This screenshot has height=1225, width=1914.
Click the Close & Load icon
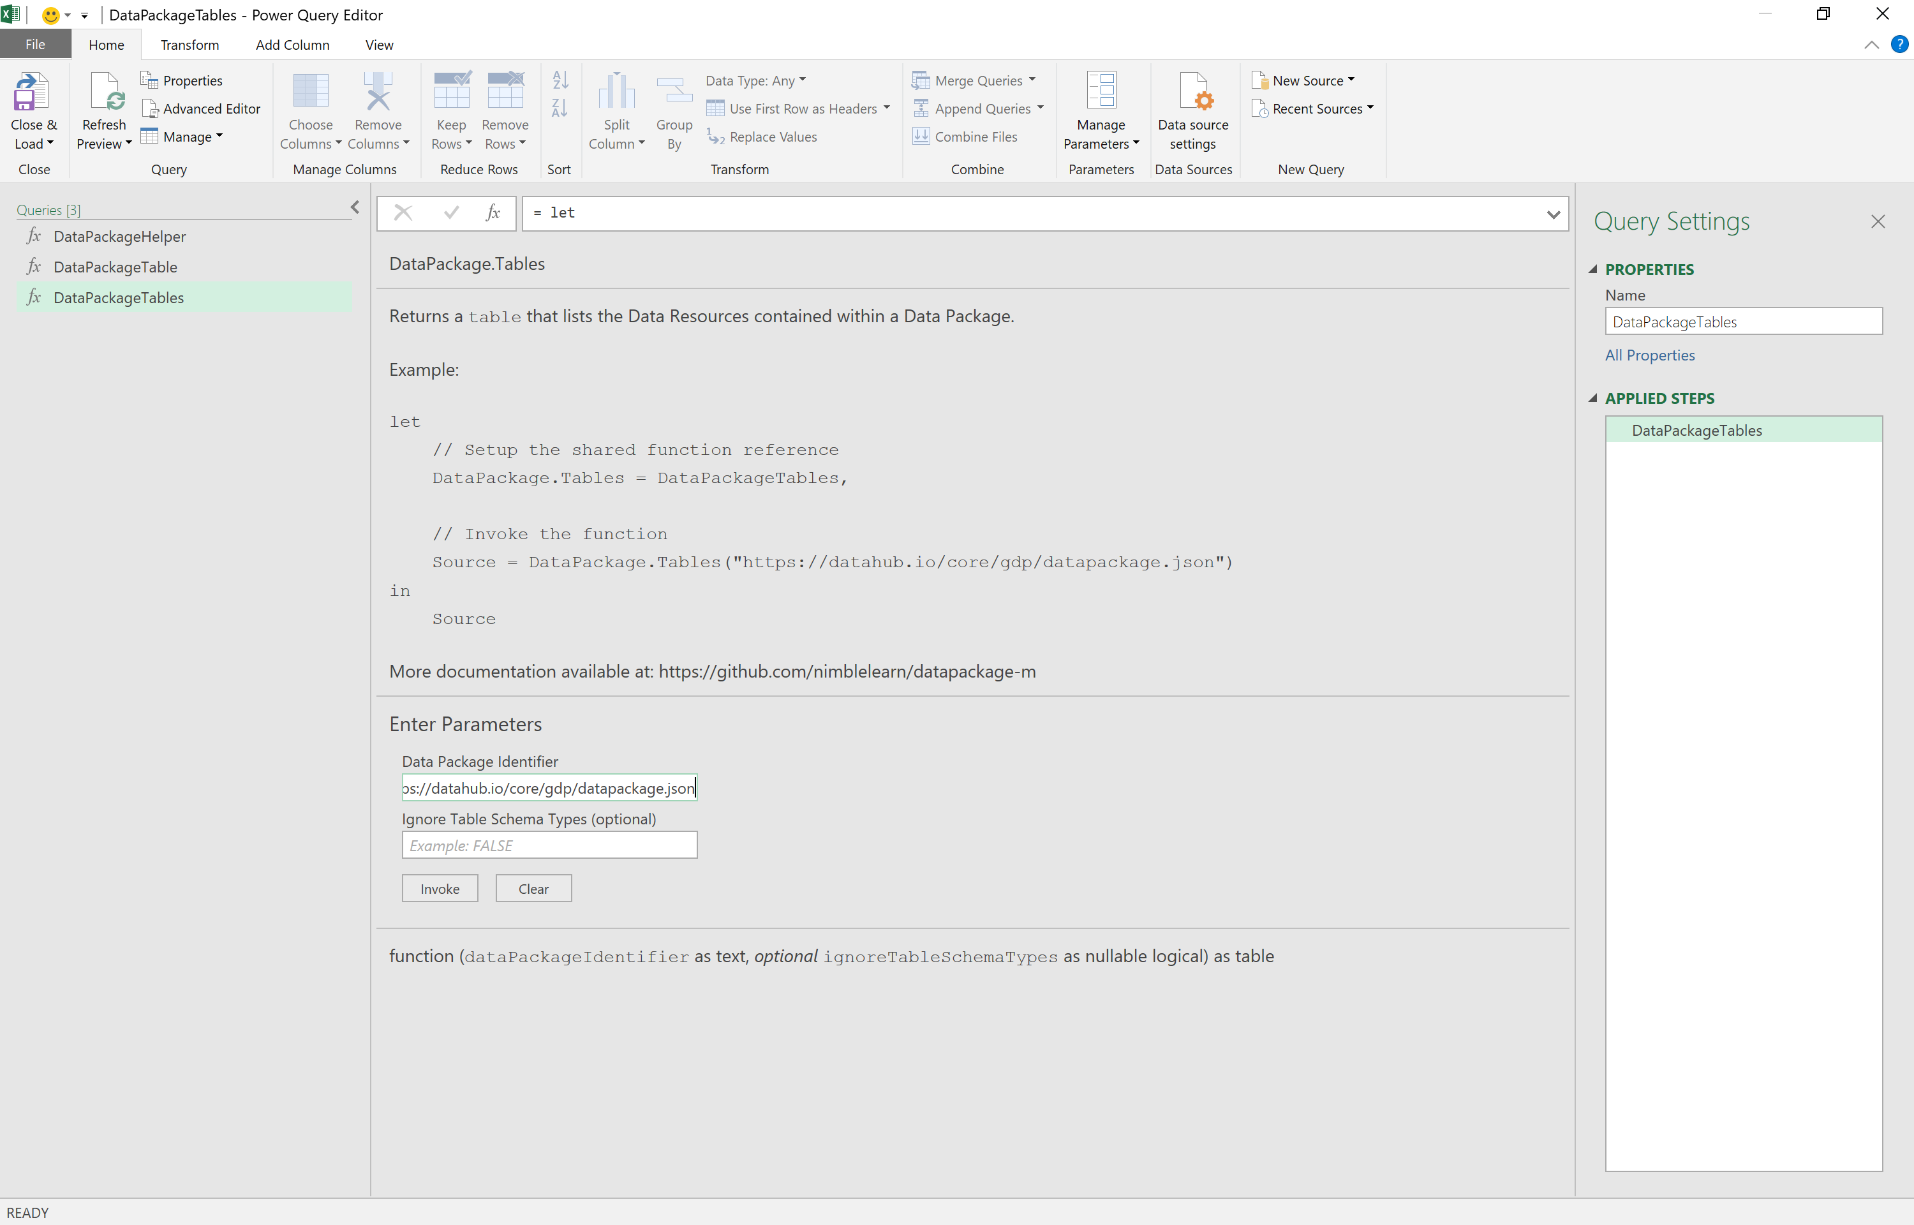point(31,93)
